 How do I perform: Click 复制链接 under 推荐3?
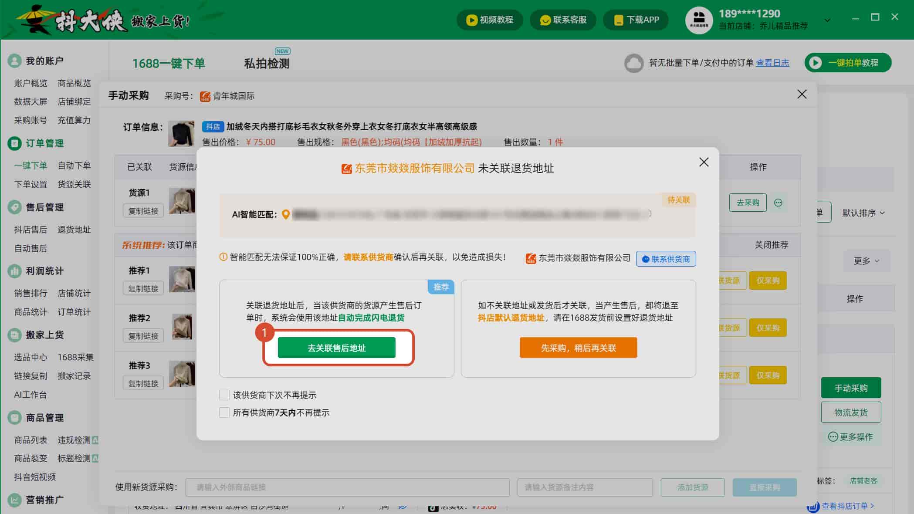[143, 383]
